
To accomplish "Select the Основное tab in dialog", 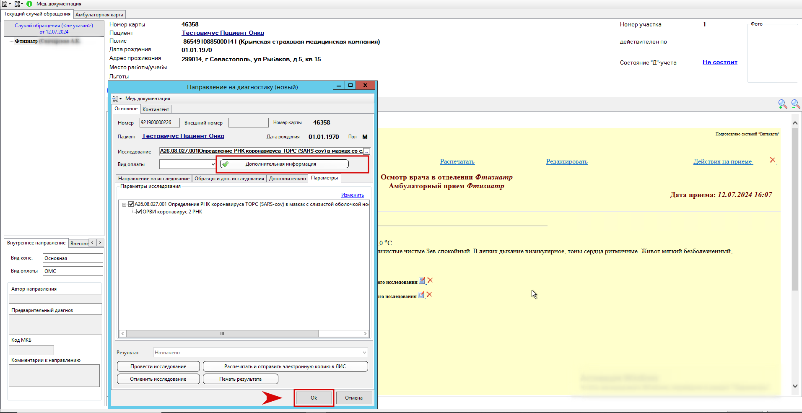I will click(x=126, y=109).
